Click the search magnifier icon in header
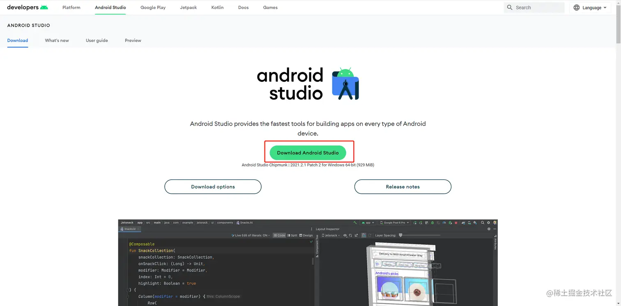Screen dimensions: 621x306 (510, 7)
